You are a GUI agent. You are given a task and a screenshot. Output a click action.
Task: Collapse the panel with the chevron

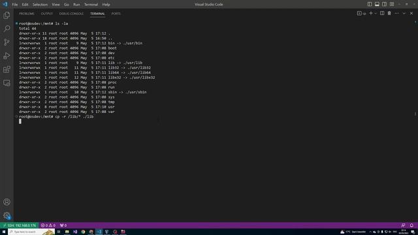[404, 13]
